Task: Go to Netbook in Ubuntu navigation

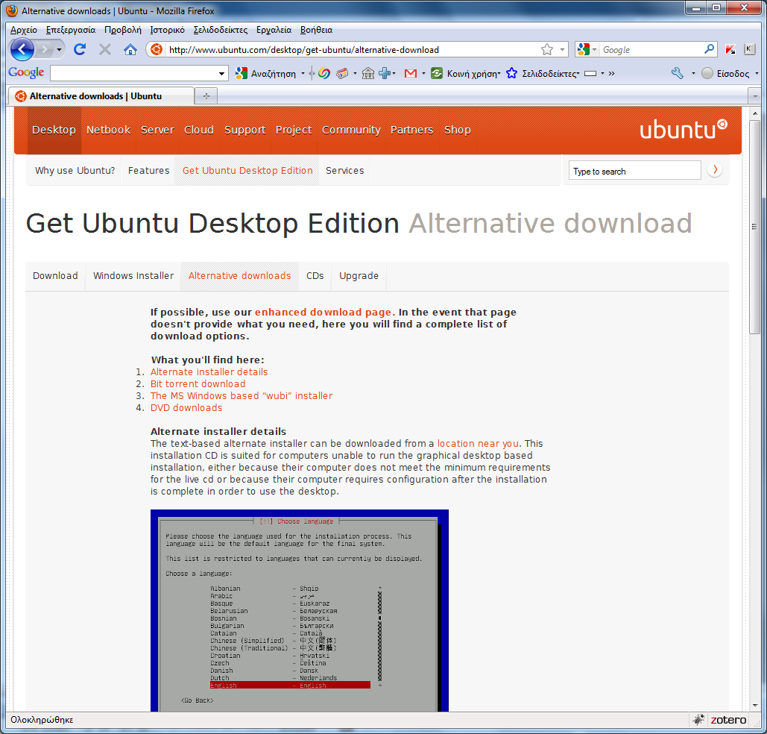Action: click(109, 130)
